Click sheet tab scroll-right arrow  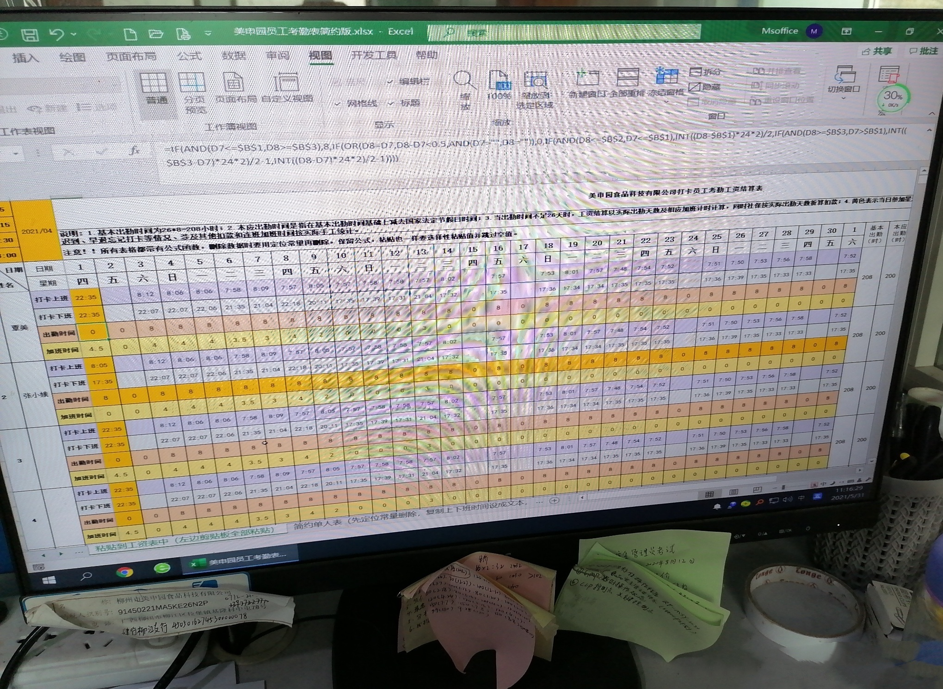[61, 554]
